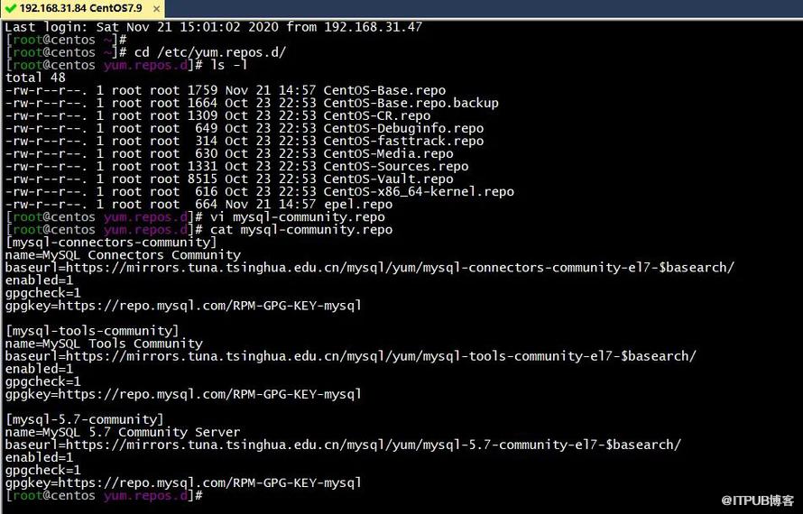
Task: Click the CentOS-Base.repo file name
Action: [x=384, y=90]
